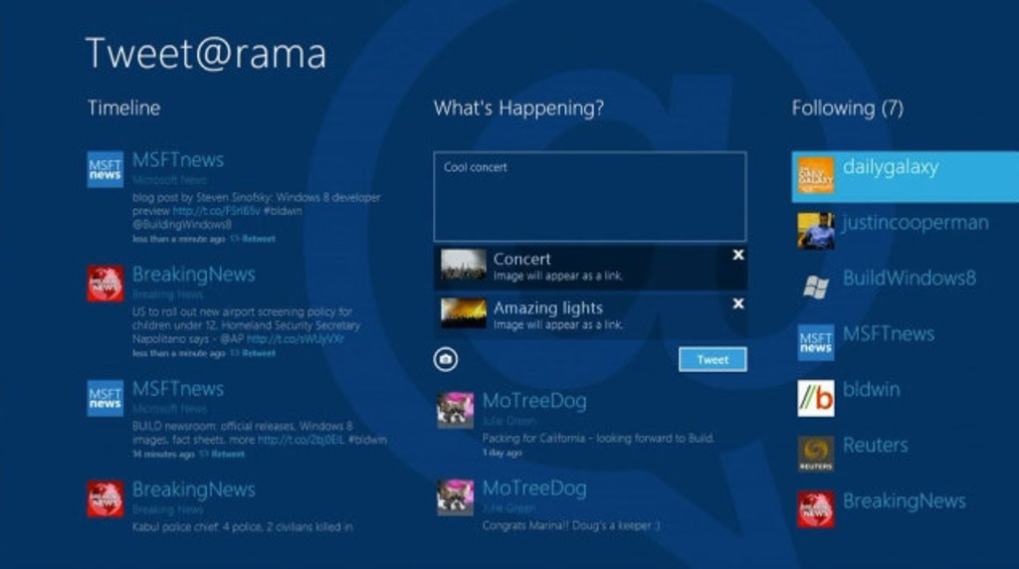This screenshot has width=1019, height=569.
Task: Open the link in Sinofsky blog tweet
Action: pos(216,211)
